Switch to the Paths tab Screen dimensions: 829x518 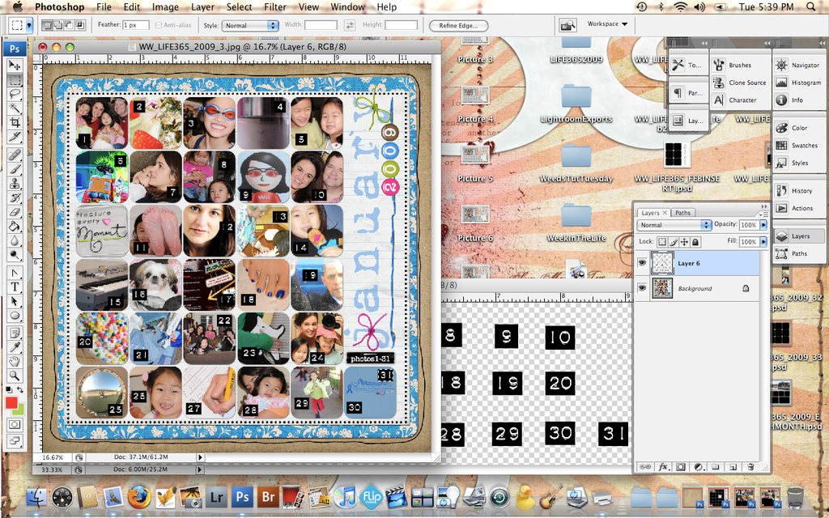[682, 213]
